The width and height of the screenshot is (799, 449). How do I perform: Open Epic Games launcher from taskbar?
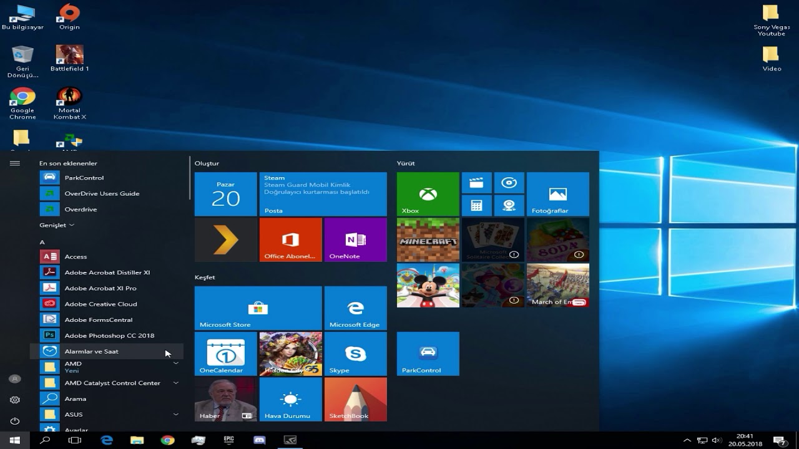pyautogui.click(x=229, y=440)
